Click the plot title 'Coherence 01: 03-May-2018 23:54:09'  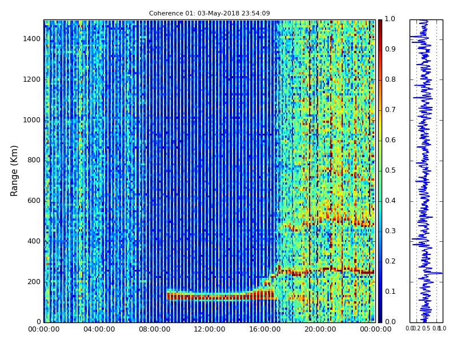tap(209, 13)
